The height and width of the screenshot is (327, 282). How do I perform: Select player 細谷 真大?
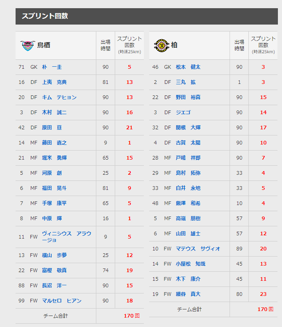[188, 294]
